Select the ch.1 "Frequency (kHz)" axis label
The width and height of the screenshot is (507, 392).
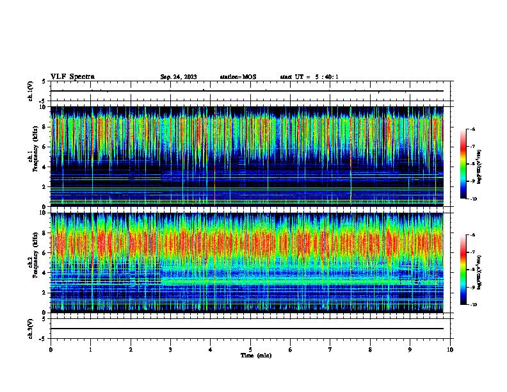pos(36,149)
